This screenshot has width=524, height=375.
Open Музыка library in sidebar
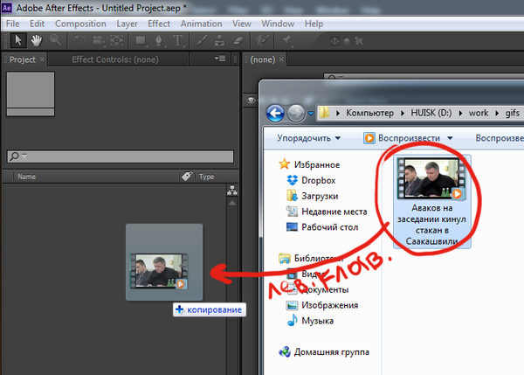pyautogui.click(x=310, y=321)
